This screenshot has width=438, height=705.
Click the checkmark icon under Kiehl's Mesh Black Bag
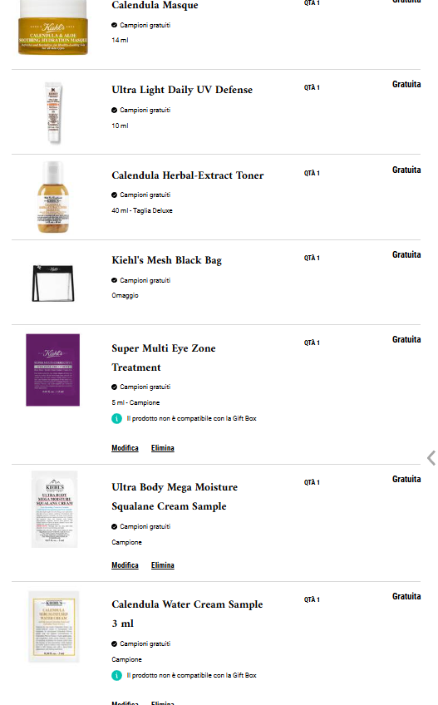[114, 280]
